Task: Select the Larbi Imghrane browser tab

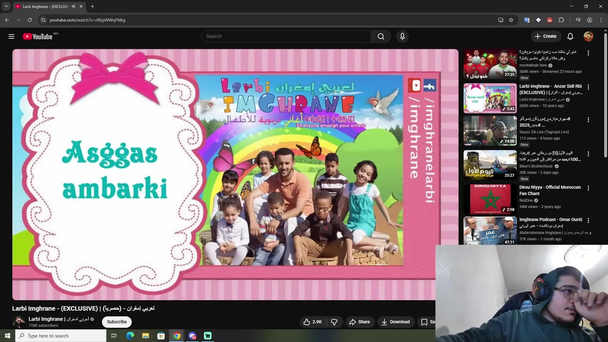Action: 49,7
